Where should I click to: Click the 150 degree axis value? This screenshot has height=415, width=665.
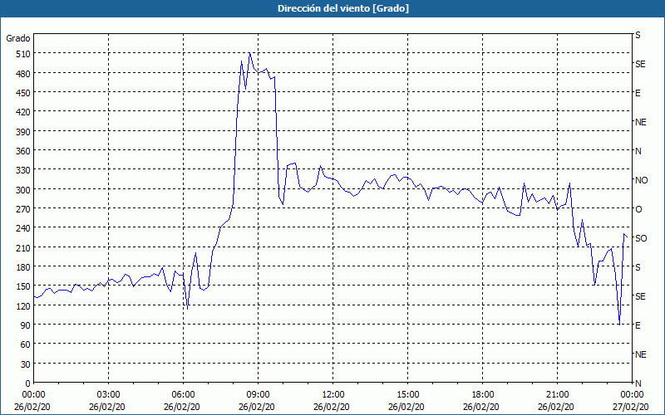pos(23,286)
